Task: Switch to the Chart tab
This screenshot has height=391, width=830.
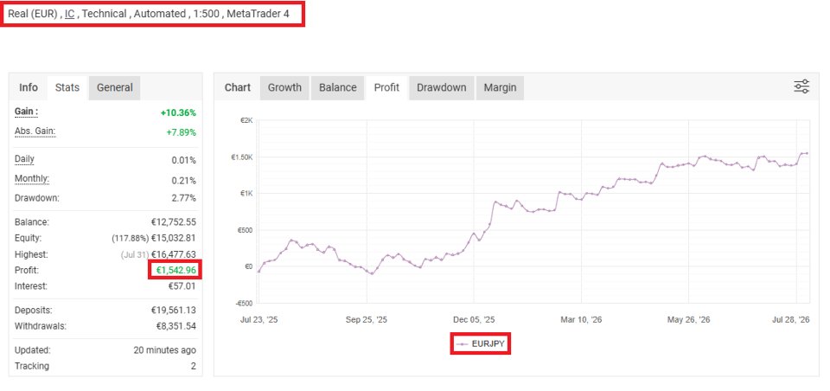Action: pyautogui.click(x=238, y=87)
